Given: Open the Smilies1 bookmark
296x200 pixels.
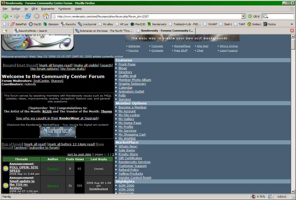Looking at the screenshot, I should click(254, 24).
